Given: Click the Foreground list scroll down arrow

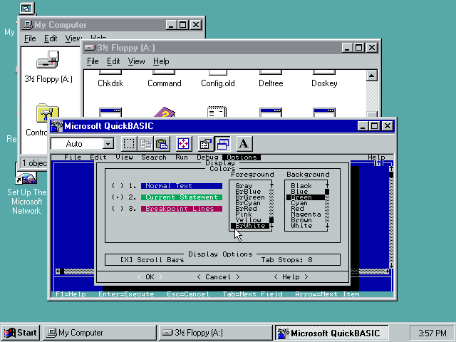Looking at the screenshot, I should [271, 226].
